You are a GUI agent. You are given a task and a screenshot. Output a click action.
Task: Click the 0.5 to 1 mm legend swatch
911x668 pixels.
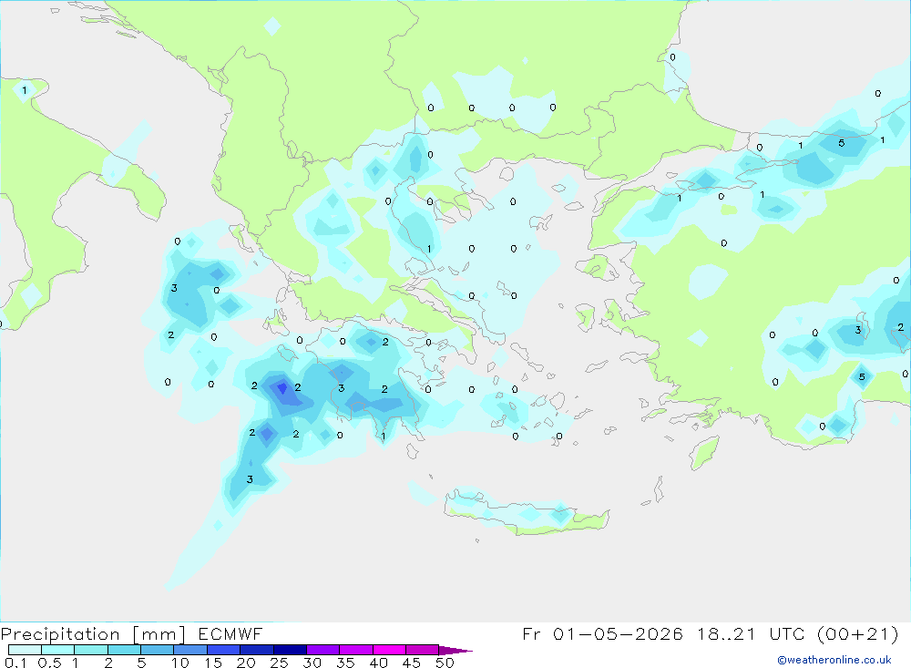[x=58, y=650]
